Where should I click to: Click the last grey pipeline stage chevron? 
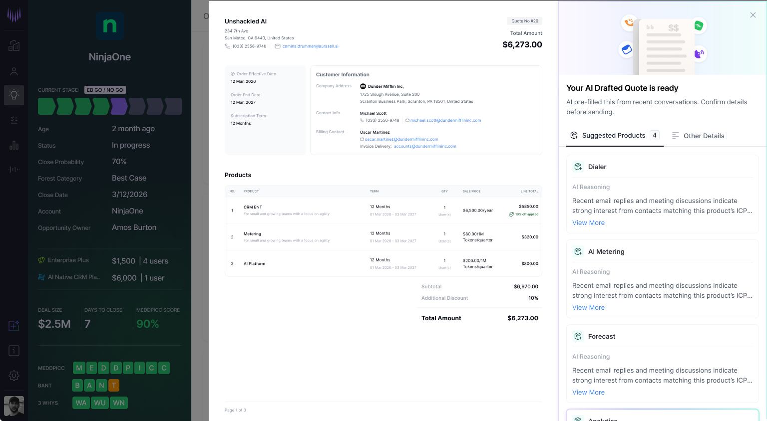[x=173, y=106]
